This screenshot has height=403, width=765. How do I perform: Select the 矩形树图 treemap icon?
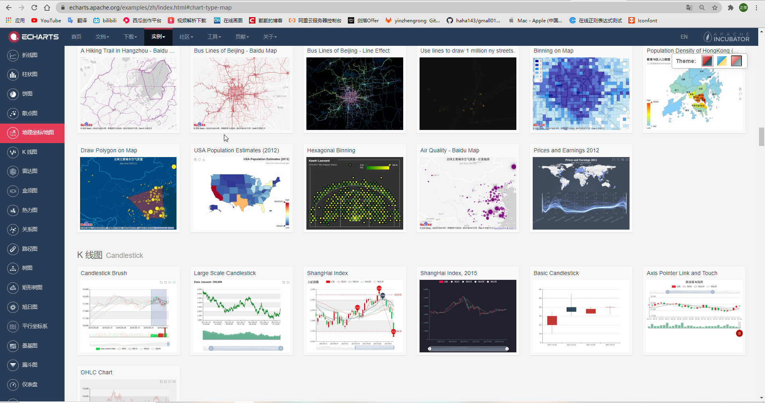tap(13, 288)
